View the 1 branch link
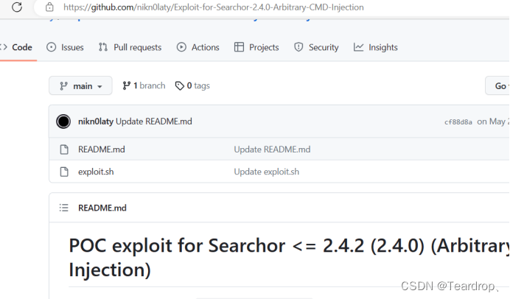 [x=144, y=86]
